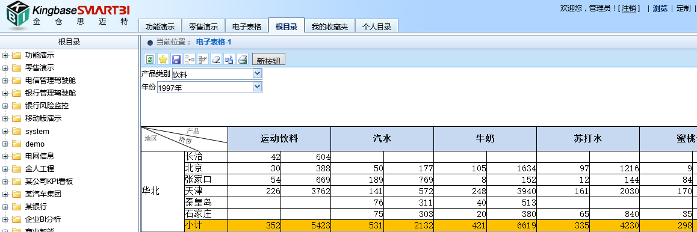Add report to favorites via star icon
This screenshot has height=232, width=697.
coord(163,59)
